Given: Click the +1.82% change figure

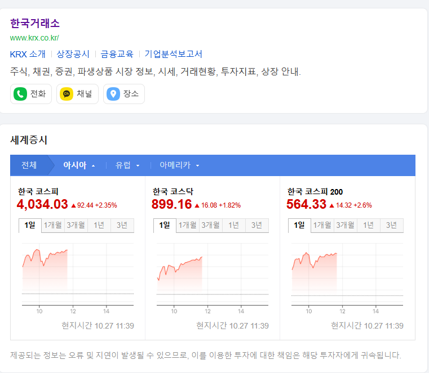Looking at the screenshot, I should coord(230,205).
